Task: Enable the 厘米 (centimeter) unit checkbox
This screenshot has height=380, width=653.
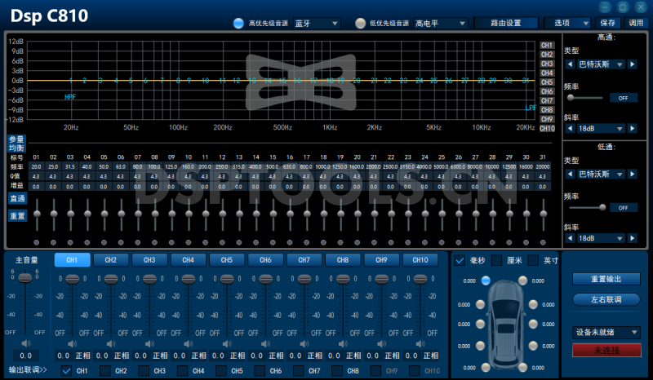Action: click(496, 261)
